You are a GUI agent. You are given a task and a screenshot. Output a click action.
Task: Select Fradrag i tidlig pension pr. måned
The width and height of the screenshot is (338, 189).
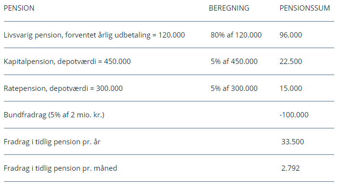60,168
